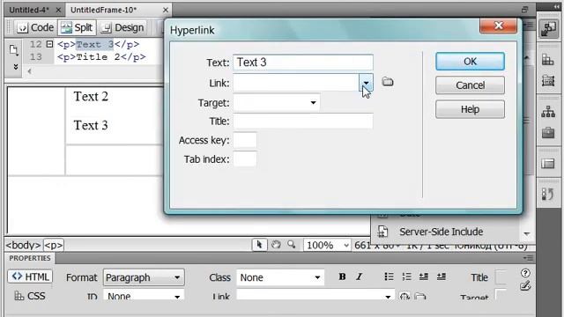Screen dimensions: 564x317
Task: Apply ordered list formatting
Action: click(x=406, y=276)
